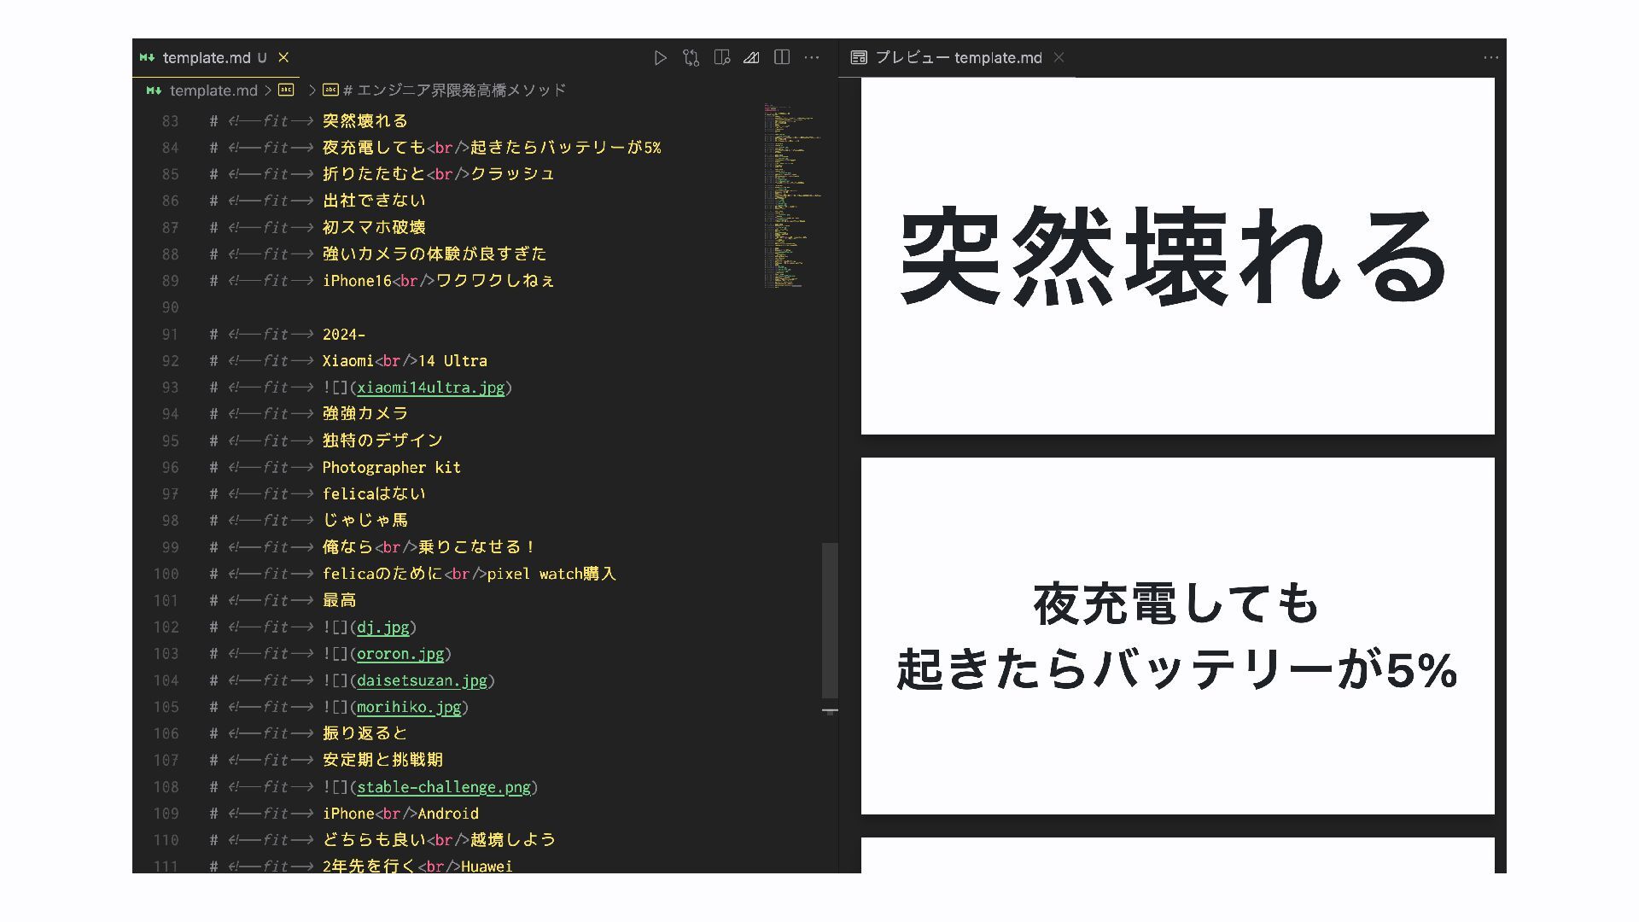Close the template.md editor tab

tap(283, 57)
